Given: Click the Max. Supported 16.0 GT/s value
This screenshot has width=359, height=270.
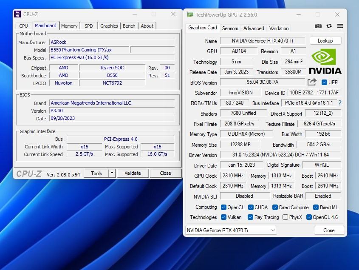Looking at the screenshot, I should point(158,154).
